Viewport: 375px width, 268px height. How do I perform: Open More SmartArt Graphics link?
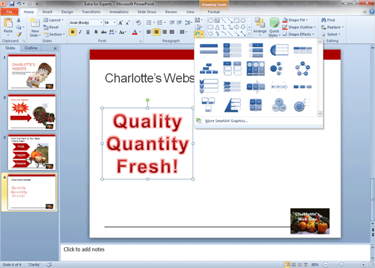pos(226,121)
